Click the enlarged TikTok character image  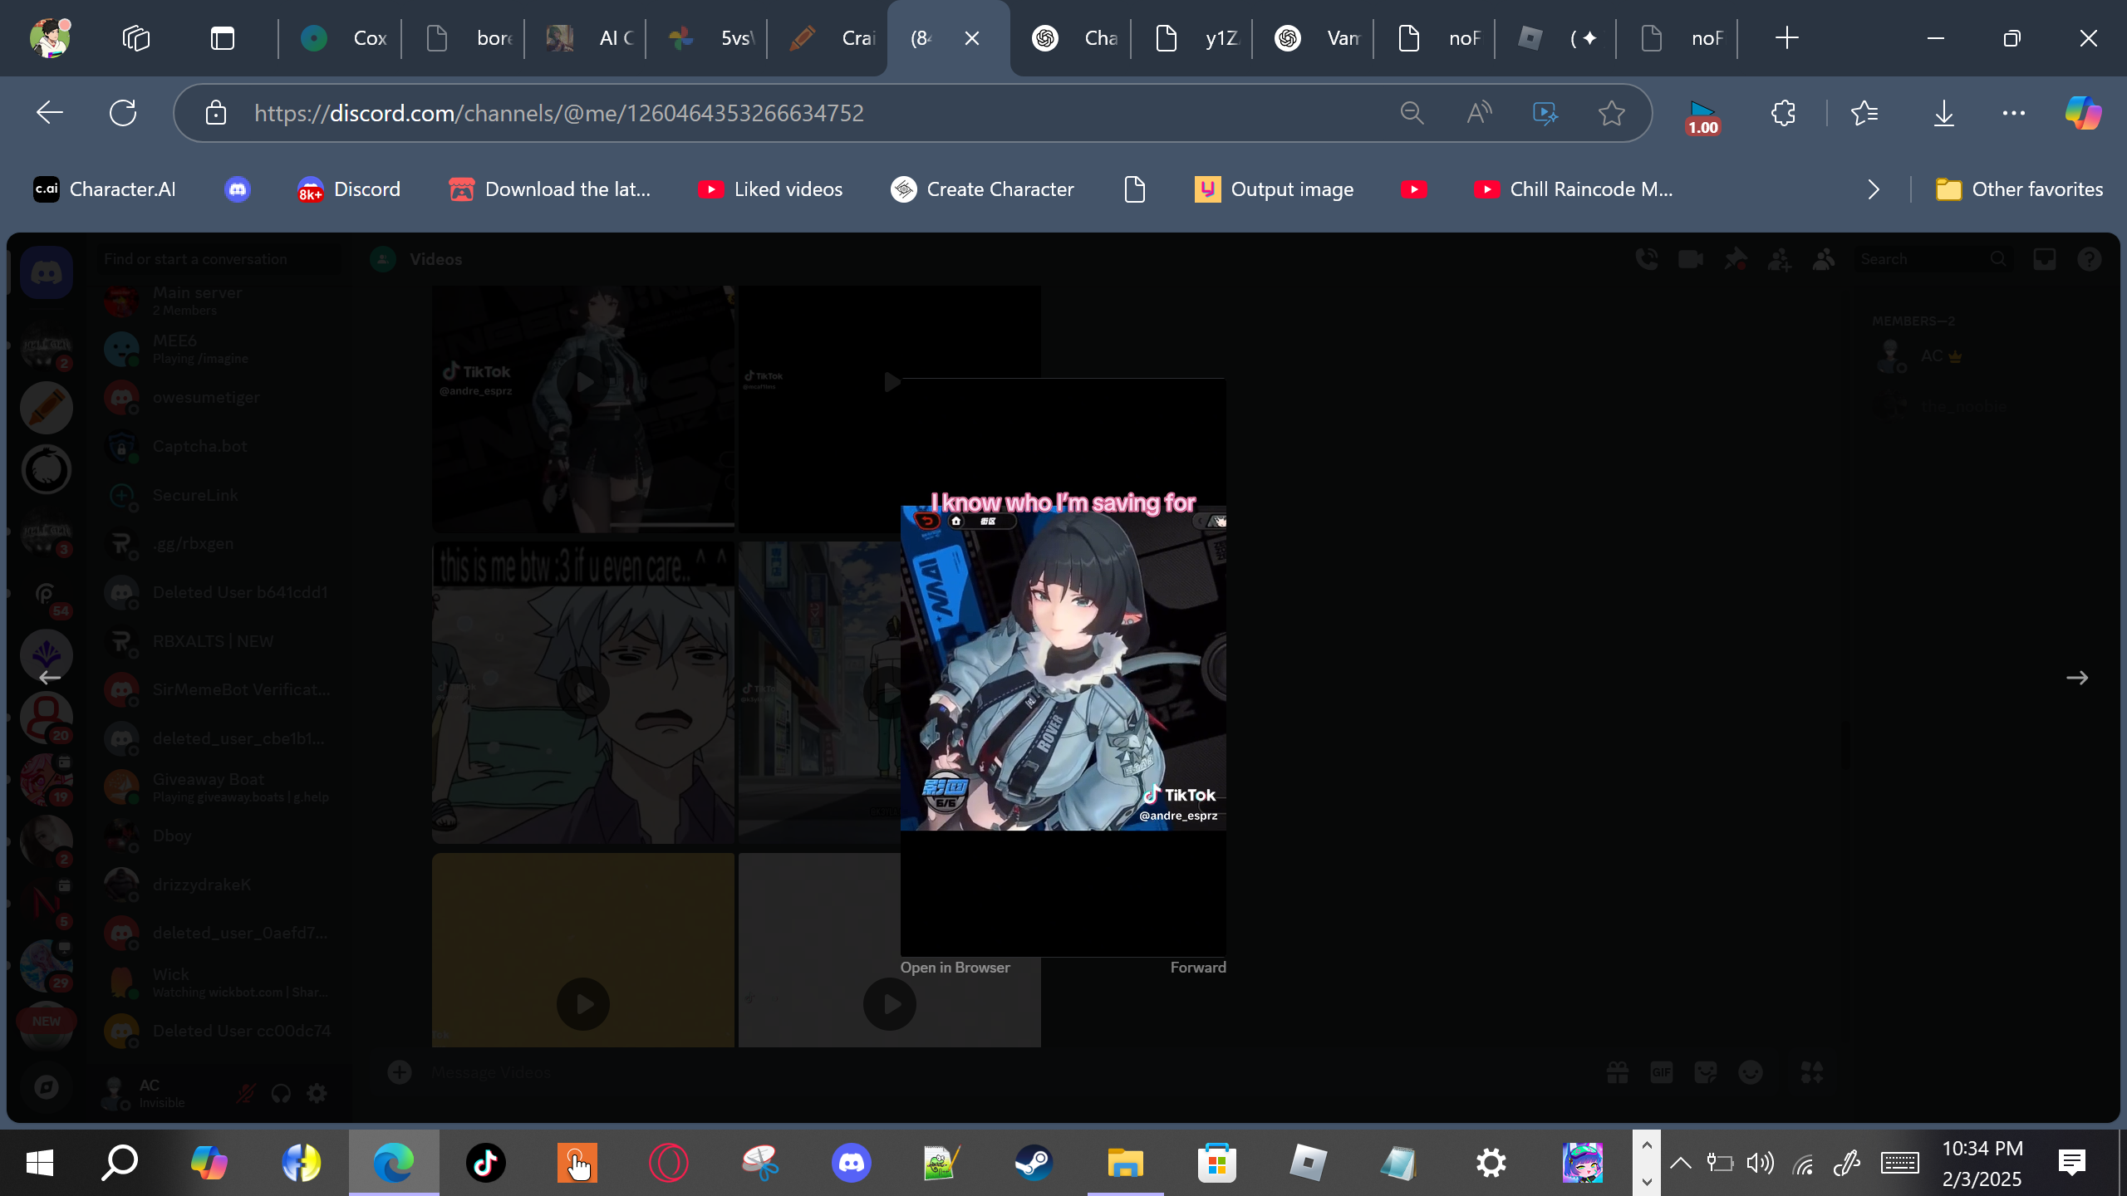(1063, 668)
